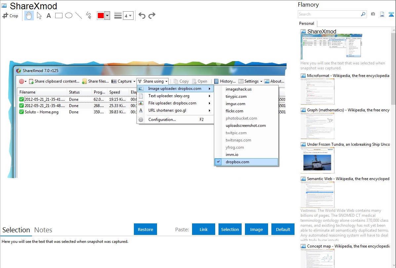Viewport: 396px width, 268px height.
Task: Open the Semantic Web snapshot thumbnail
Action: 317,195
